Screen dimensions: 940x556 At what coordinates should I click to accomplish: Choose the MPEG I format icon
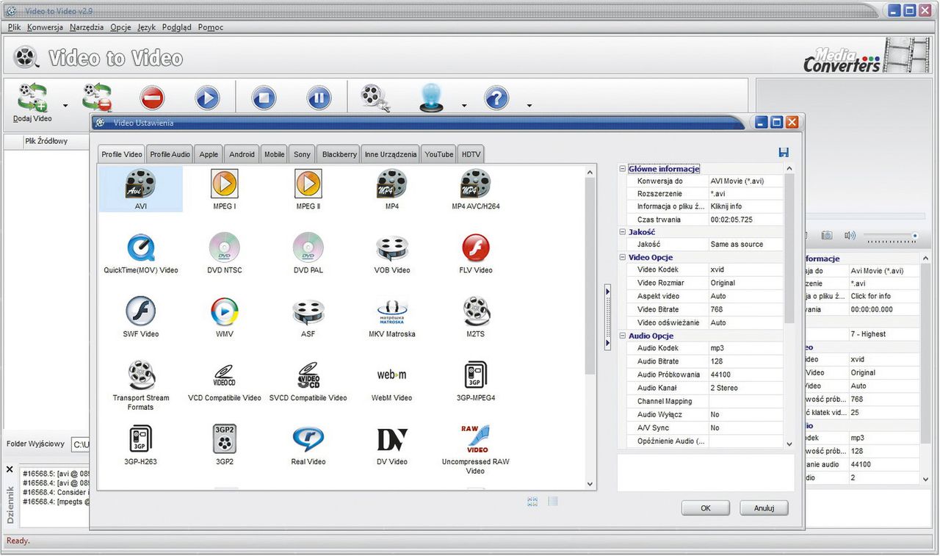[x=224, y=189]
